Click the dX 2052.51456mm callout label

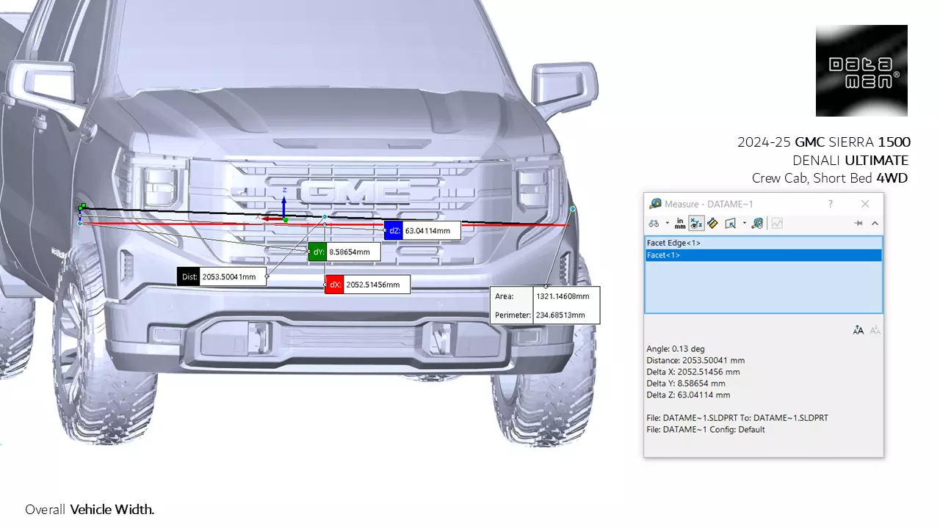point(367,285)
